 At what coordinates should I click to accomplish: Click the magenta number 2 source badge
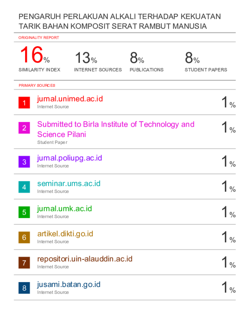coord(24,128)
